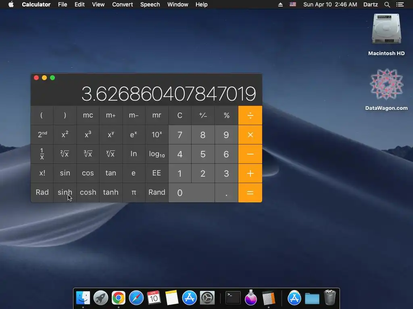
Task: Open Google Chrome from the Dock
Action: [119, 298]
